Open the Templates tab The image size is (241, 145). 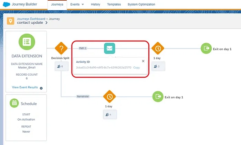point(114,4)
